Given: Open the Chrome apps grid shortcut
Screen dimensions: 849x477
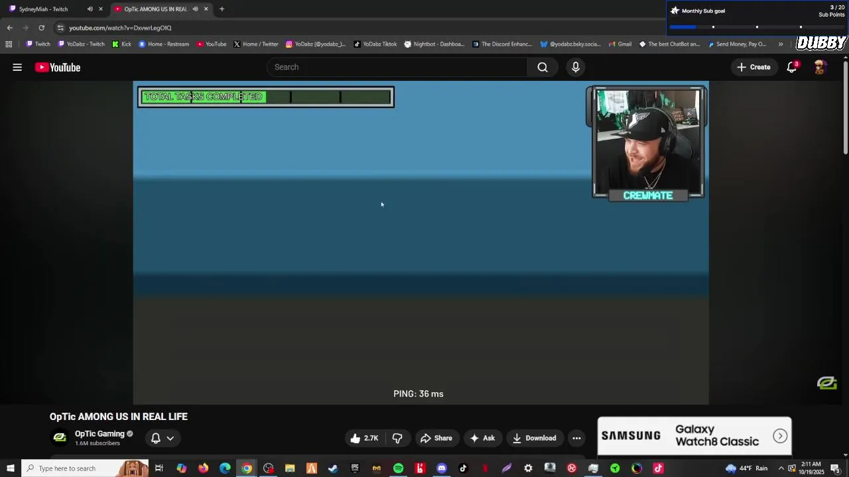Looking at the screenshot, I should 9,44.
